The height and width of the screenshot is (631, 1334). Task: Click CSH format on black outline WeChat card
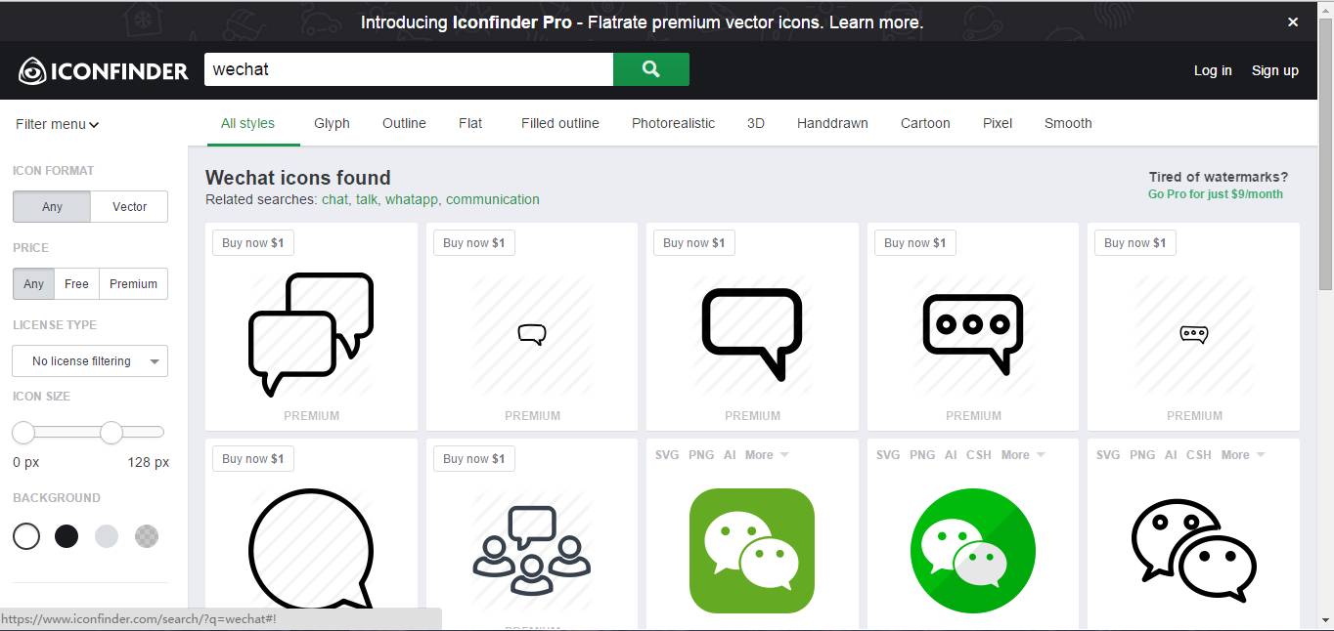pyautogui.click(x=1199, y=455)
